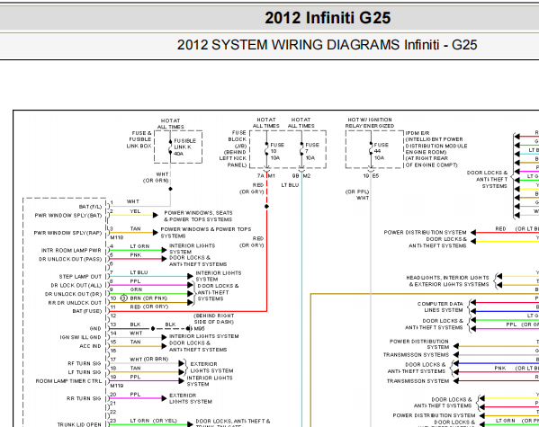The height and width of the screenshot is (427, 539).
Task: Select the 'FUSE 7 10A' label
Action: pyautogui.click(x=312, y=151)
